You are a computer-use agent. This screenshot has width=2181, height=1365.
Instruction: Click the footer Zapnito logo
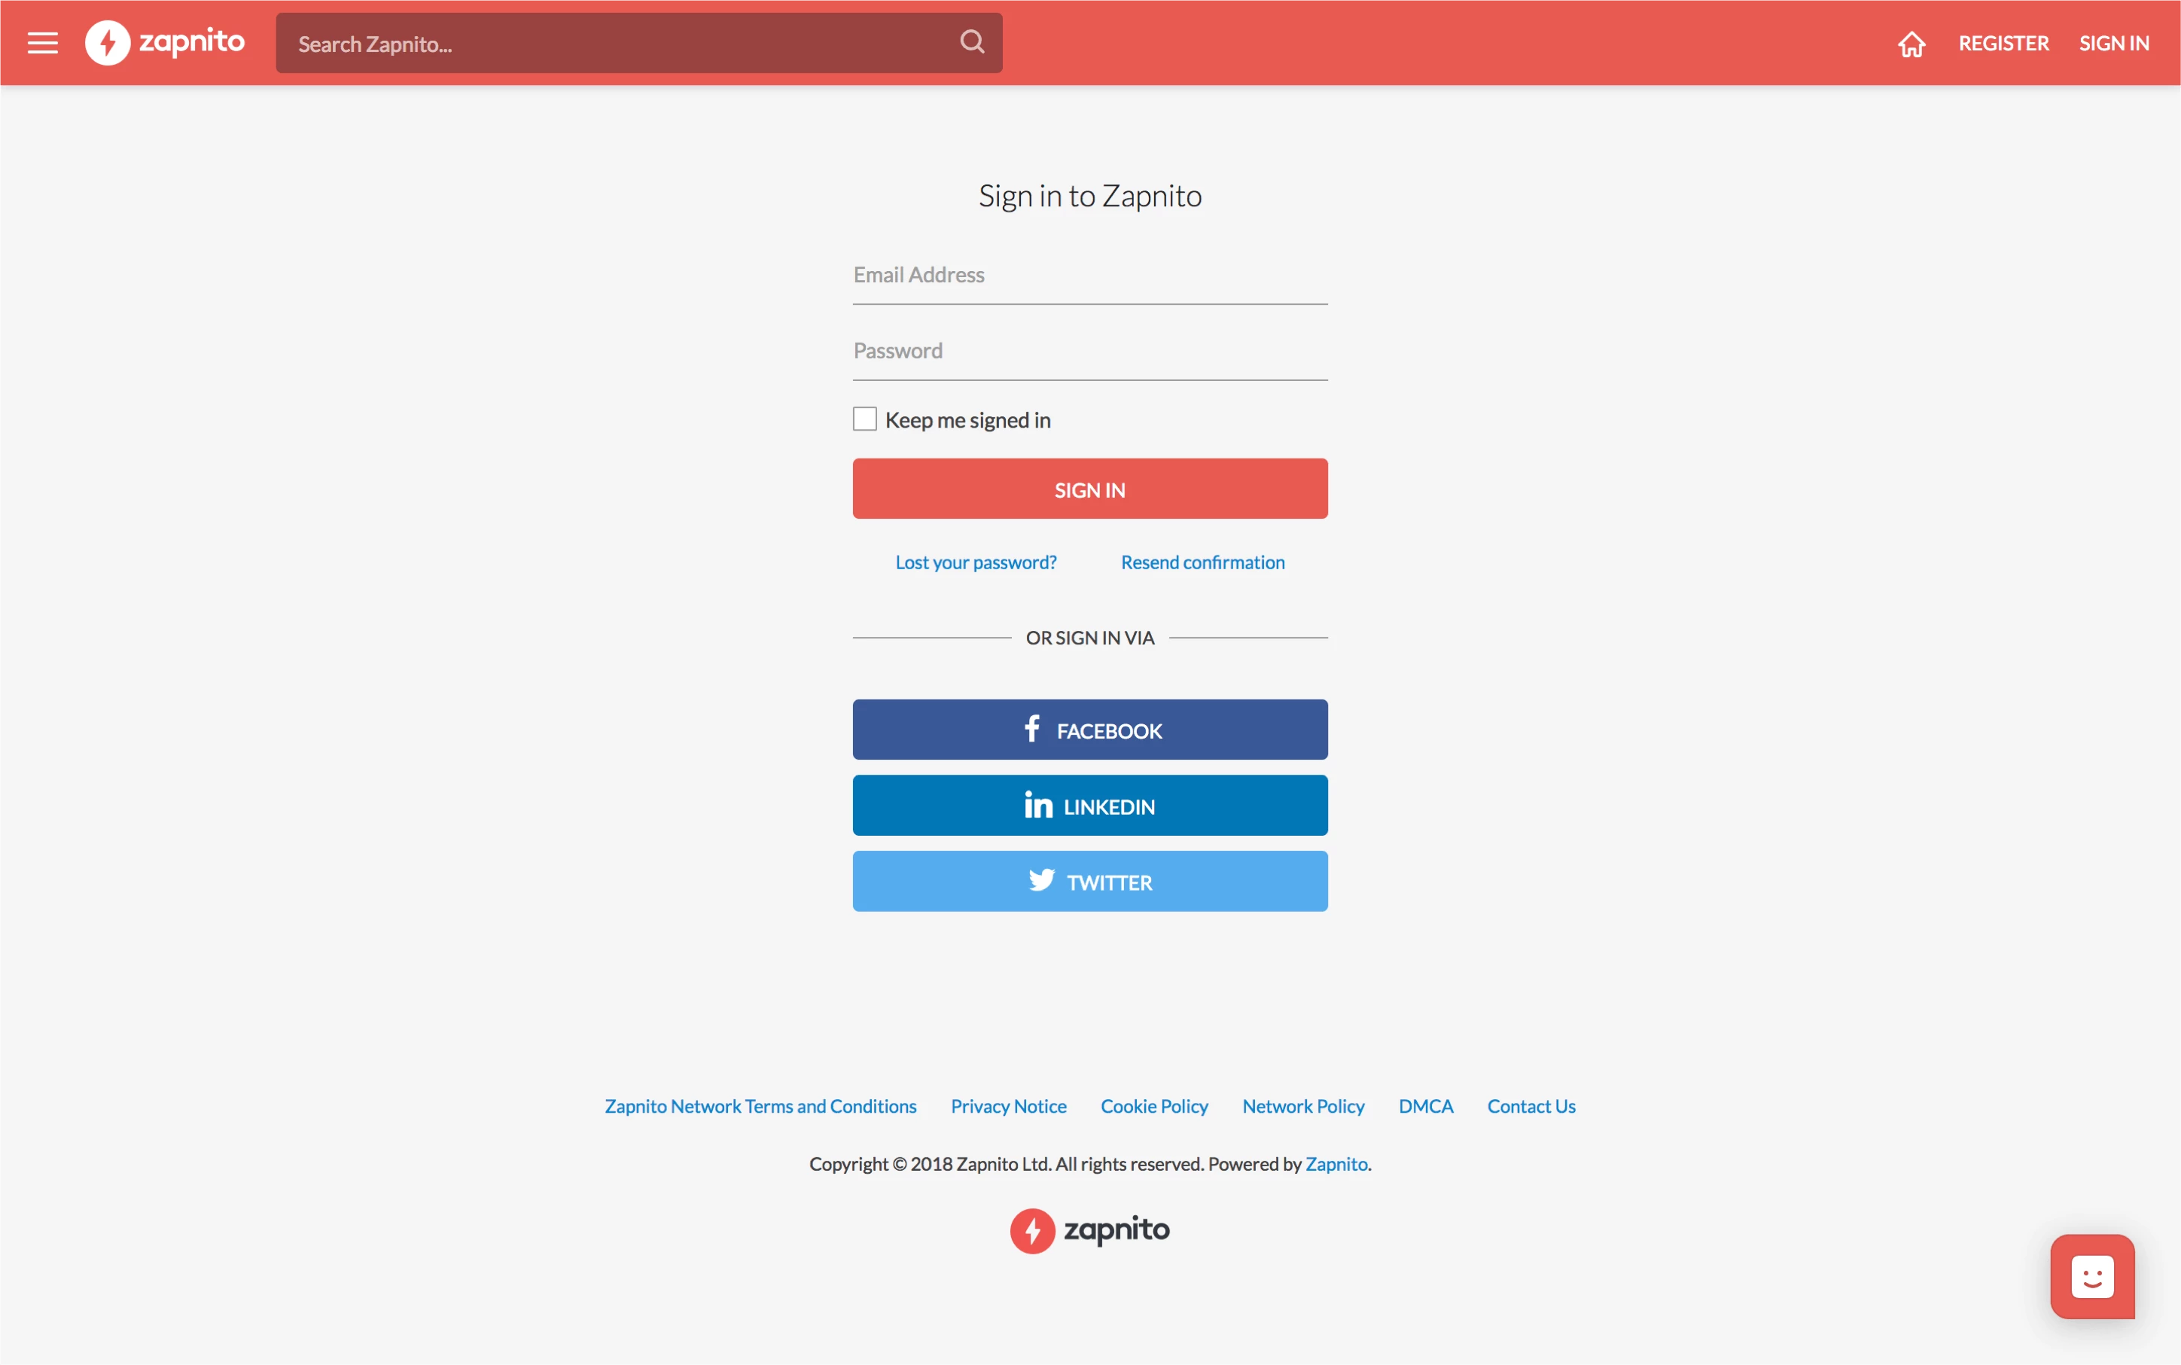tap(1089, 1230)
